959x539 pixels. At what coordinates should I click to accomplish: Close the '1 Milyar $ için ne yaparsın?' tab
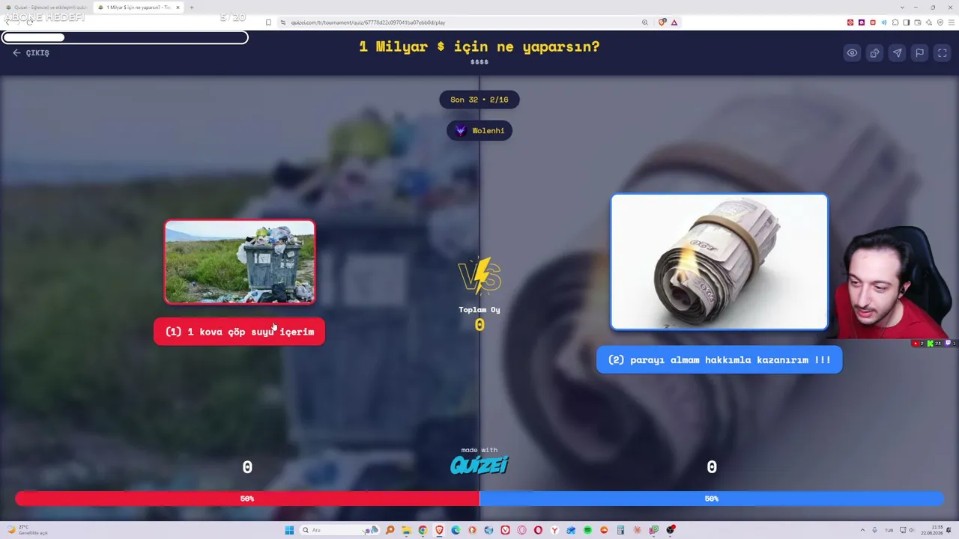(x=178, y=7)
